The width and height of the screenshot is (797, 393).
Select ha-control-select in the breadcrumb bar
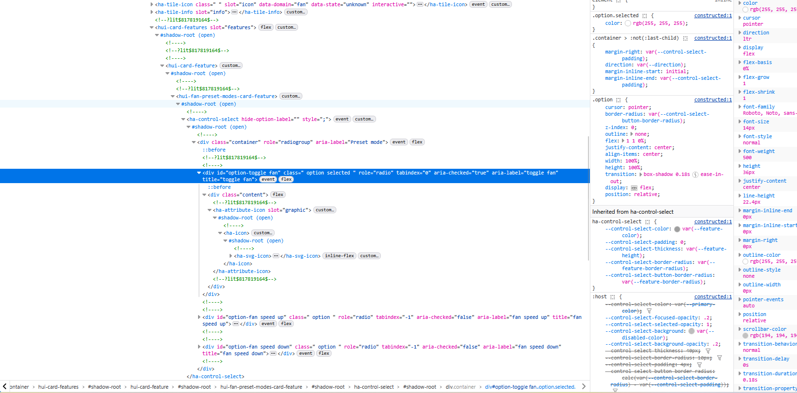coord(374,387)
